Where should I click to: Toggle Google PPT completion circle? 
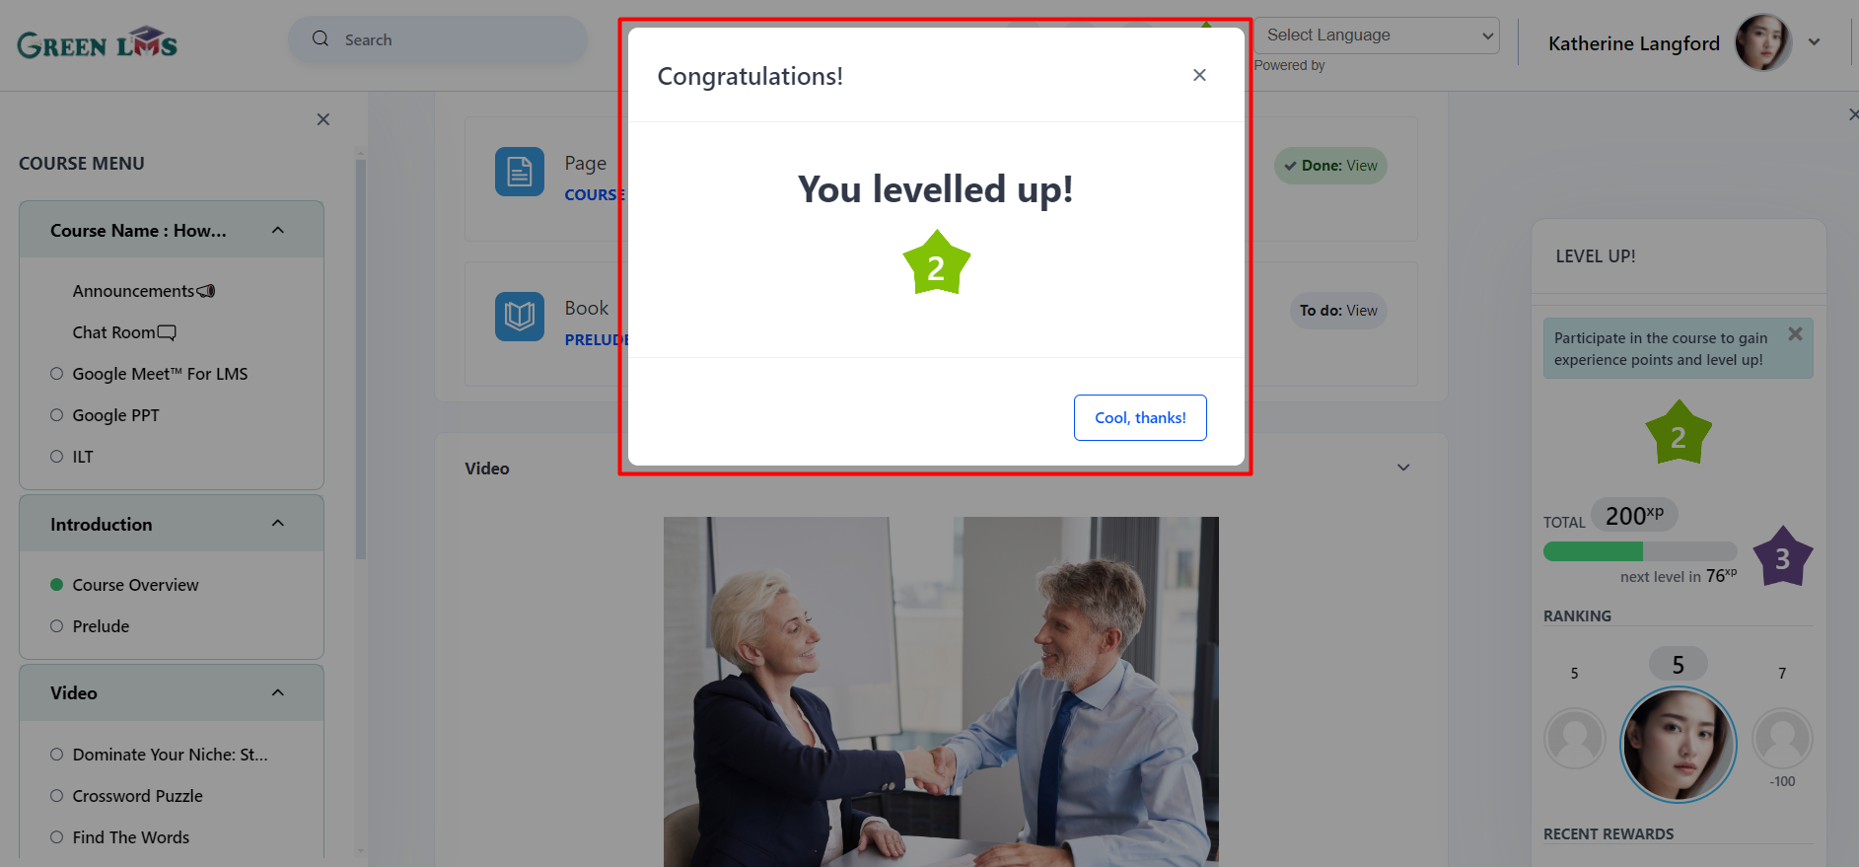pyautogui.click(x=56, y=415)
